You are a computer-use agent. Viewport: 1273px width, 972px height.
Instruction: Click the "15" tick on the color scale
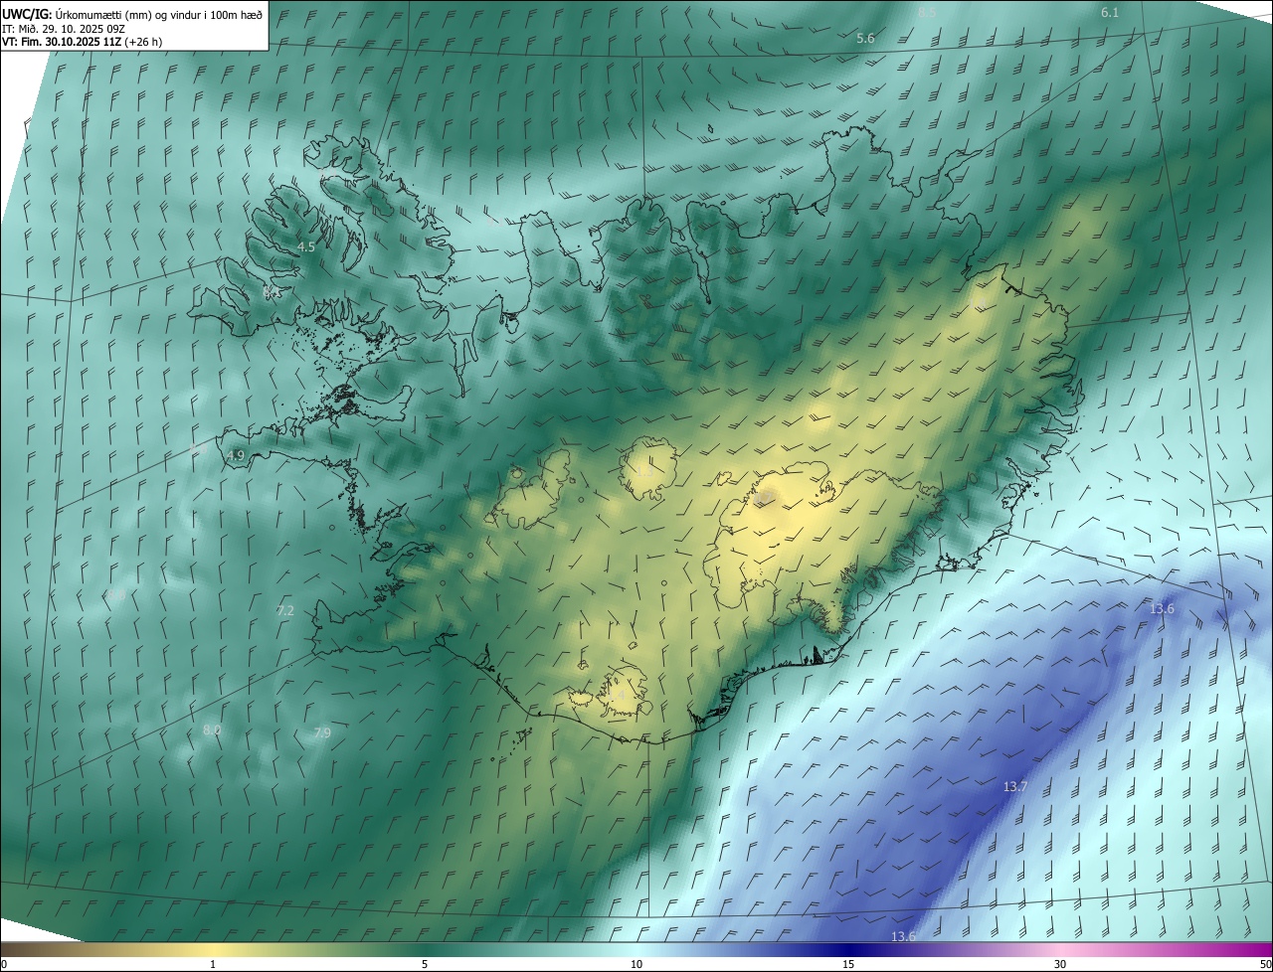click(x=848, y=964)
